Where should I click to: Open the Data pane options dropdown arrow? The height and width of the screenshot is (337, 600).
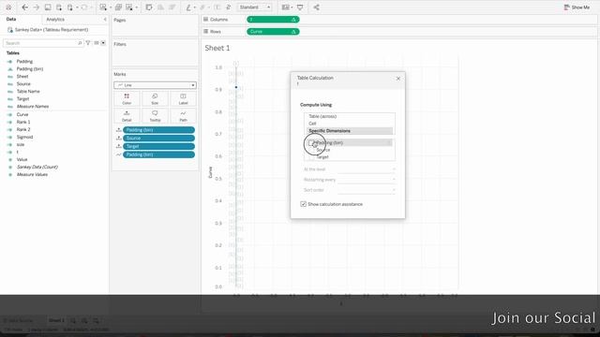[103, 43]
